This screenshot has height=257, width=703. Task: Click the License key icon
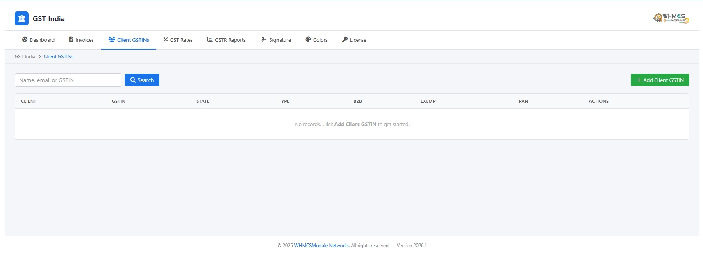tap(345, 40)
